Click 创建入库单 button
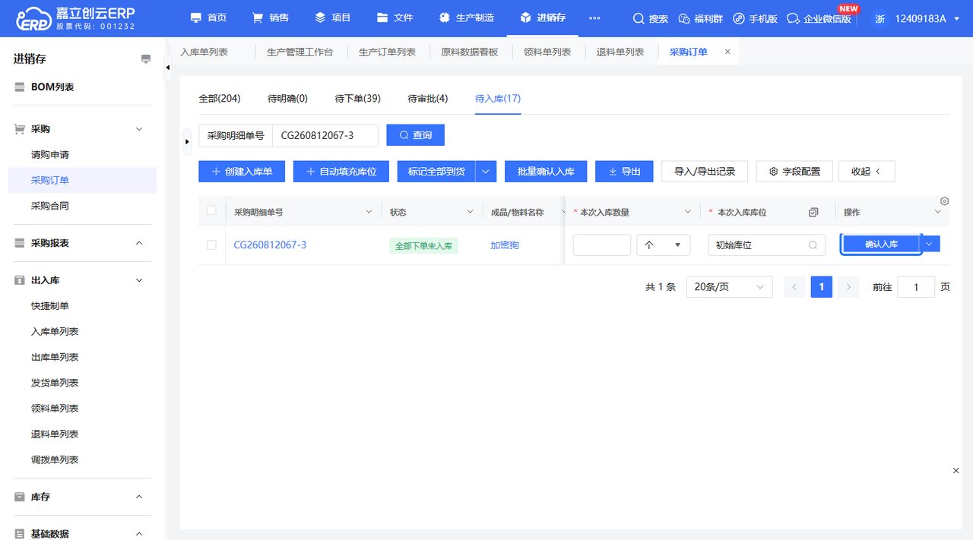 coord(242,172)
